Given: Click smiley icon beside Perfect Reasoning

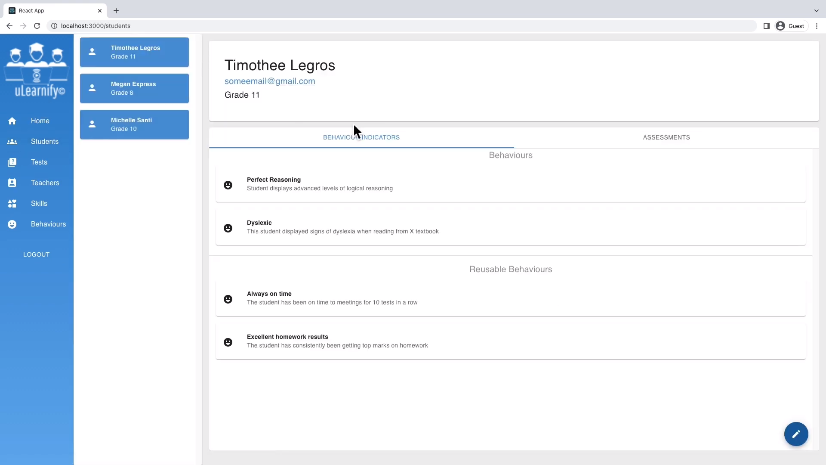Looking at the screenshot, I should coord(228,185).
